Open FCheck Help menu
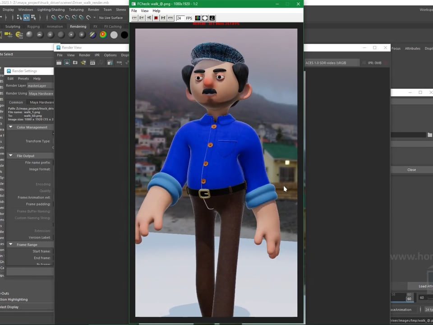The width and height of the screenshot is (433, 325). click(157, 11)
